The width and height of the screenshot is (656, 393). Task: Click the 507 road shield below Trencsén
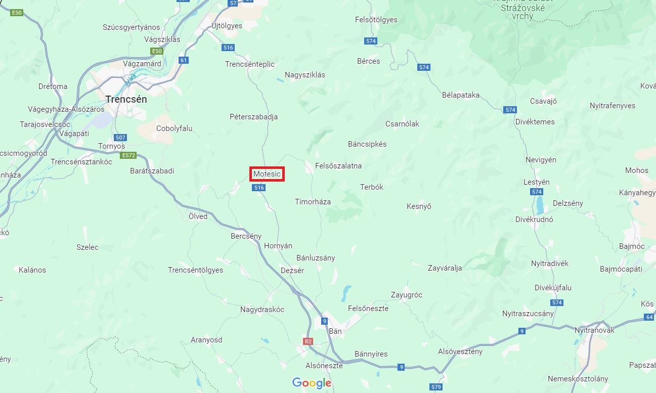120,138
